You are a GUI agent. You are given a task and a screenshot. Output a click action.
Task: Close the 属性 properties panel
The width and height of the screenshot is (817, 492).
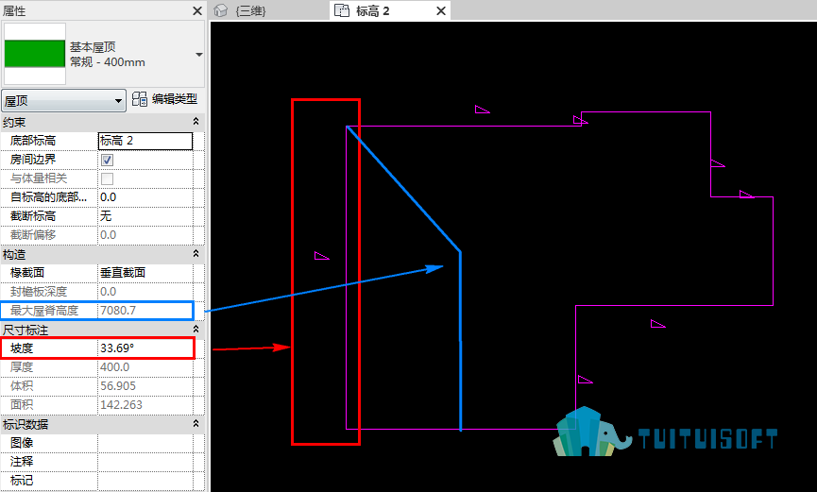coord(197,11)
